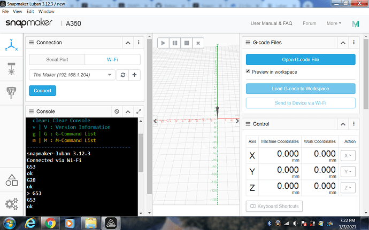The width and height of the screenshot is (369, 230).
Task: Uncheck Preview in workspace checkbox
Action: (248, 71)
